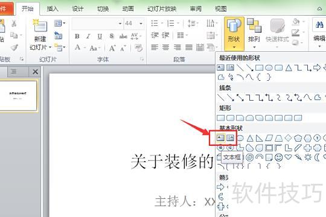
Task: Select the trapezoid shape
Action: pos(278,137)
